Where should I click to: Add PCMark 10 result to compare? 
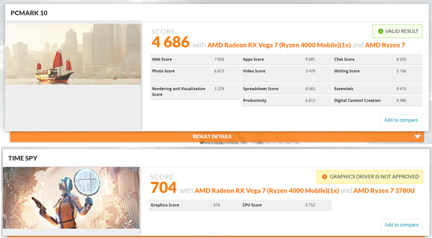coord(401,120)
